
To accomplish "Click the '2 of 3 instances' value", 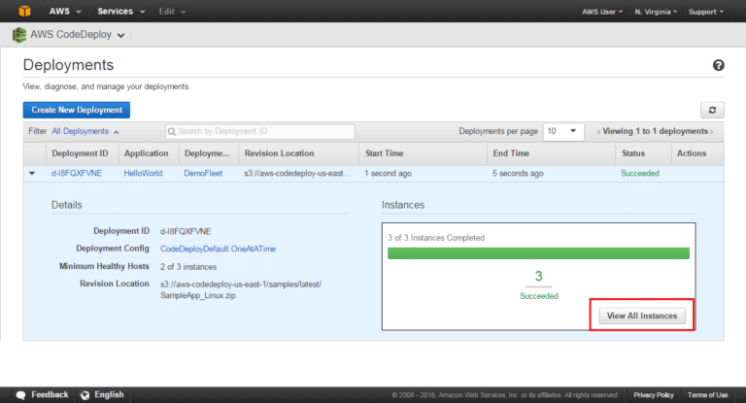I will click(188, 267).
